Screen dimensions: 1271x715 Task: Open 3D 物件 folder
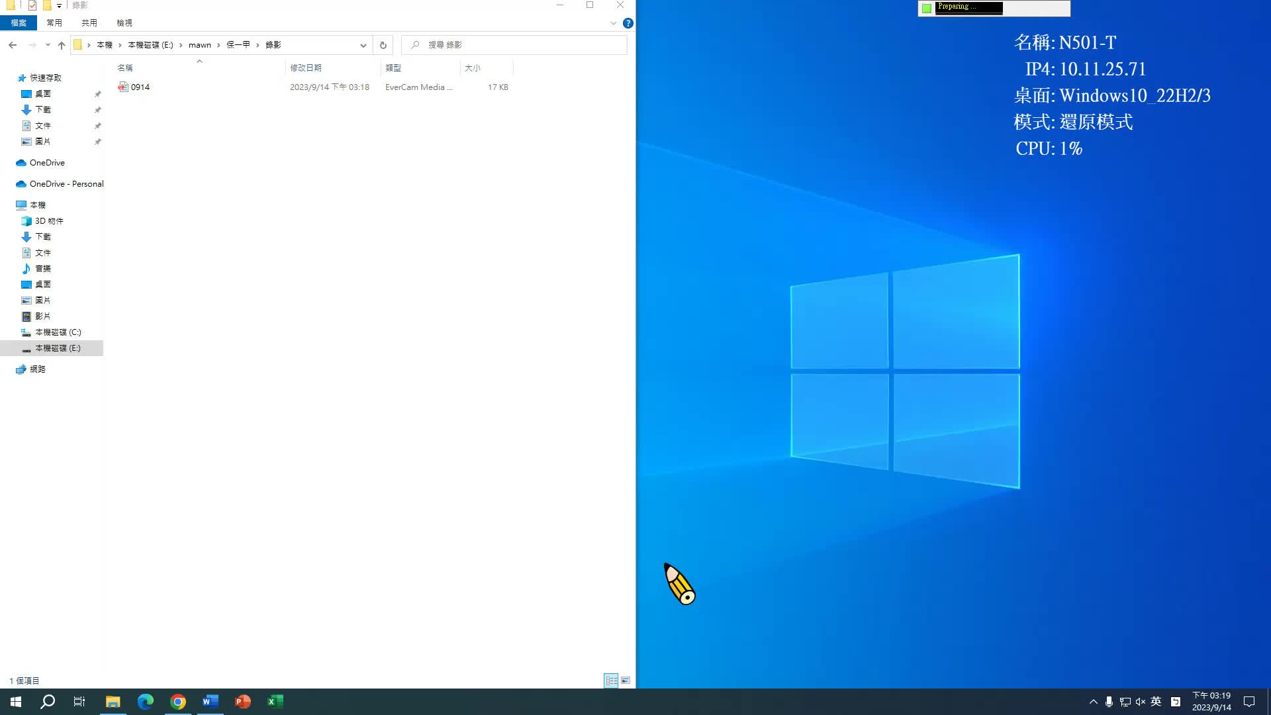tap(49, 221)
